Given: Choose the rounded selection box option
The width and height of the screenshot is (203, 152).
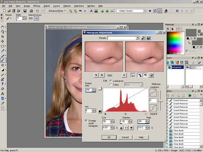Looking at the screenshot, I should pos(37,18).
